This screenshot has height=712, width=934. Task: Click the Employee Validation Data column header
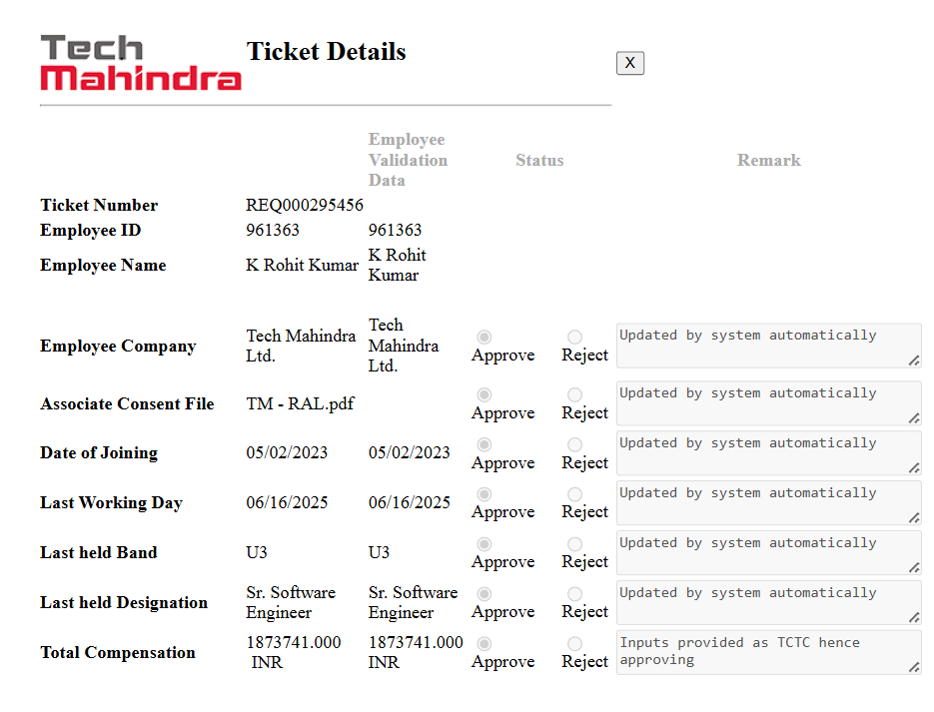click(408, 160)
